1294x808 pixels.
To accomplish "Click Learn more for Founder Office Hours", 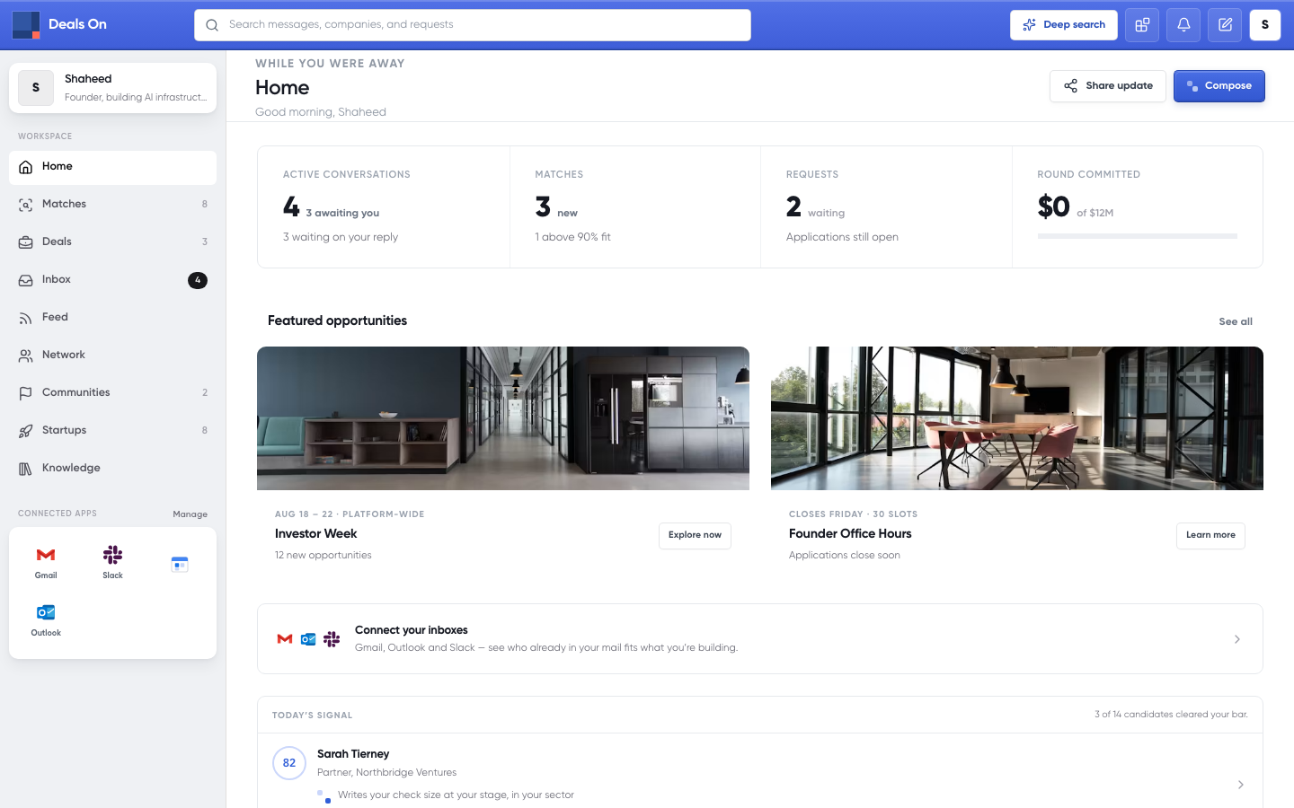I will (1210, 535).
